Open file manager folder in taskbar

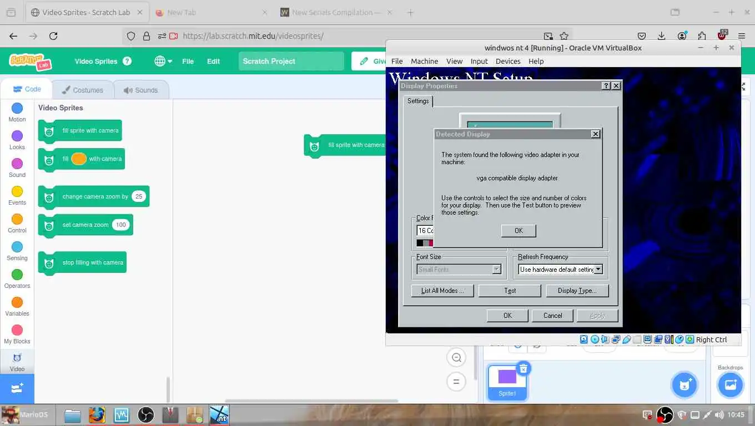click(73, 415)
